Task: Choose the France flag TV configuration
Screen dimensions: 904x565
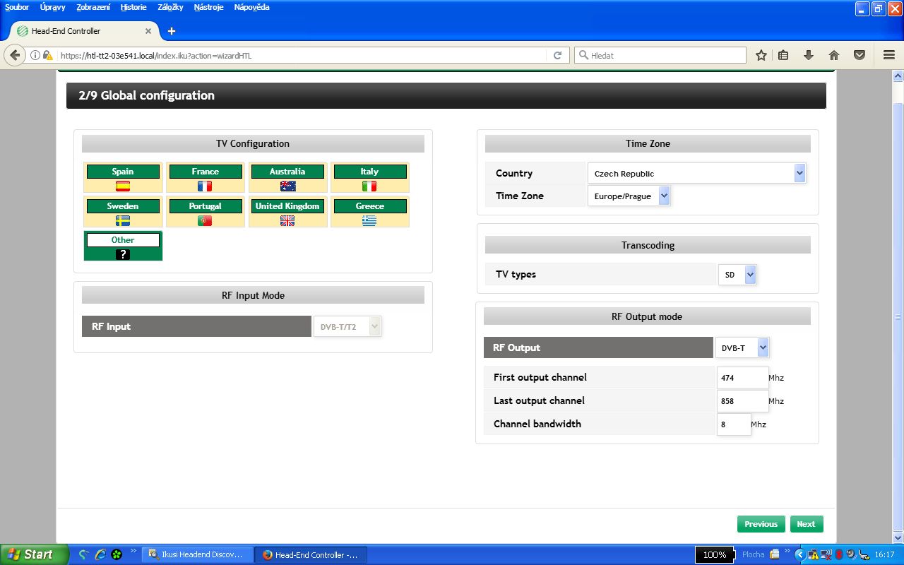Action: pyautogui.click(x=205, y=186)
